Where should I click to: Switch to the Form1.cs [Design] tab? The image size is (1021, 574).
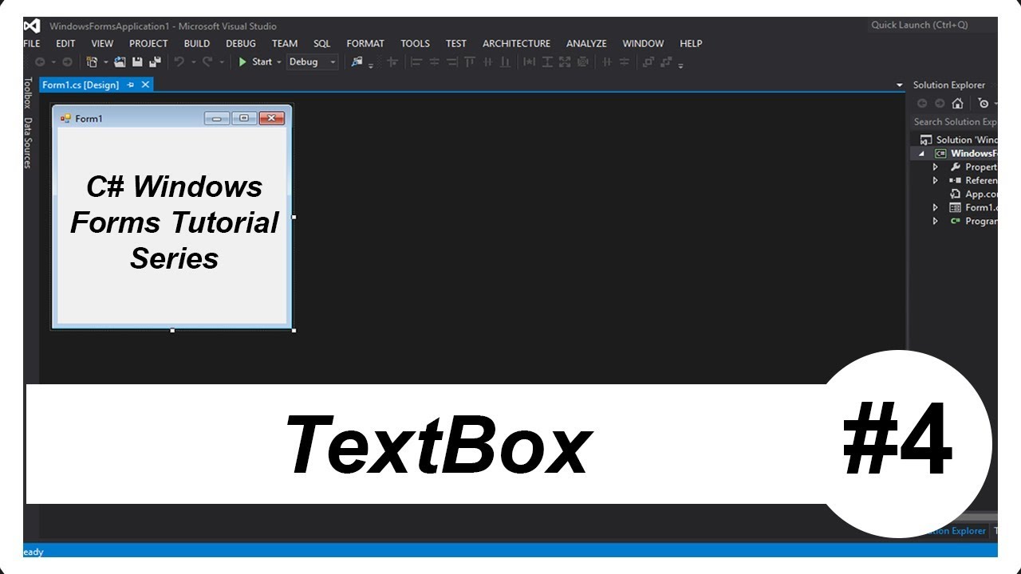point(81,85)
